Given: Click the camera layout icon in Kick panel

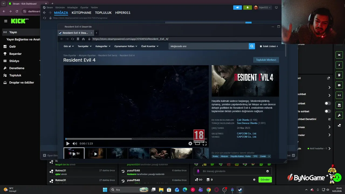Looking at the screenshot, I should point(339,105).
